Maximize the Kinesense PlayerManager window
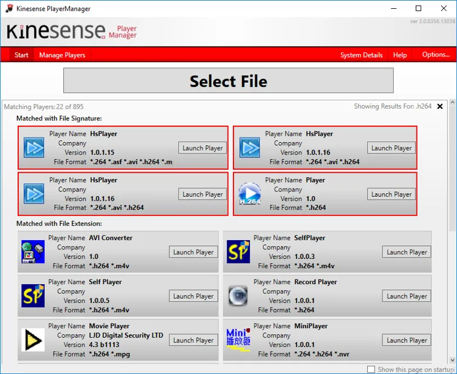This screenshot has width=457, height=374. tap(418, 8)
